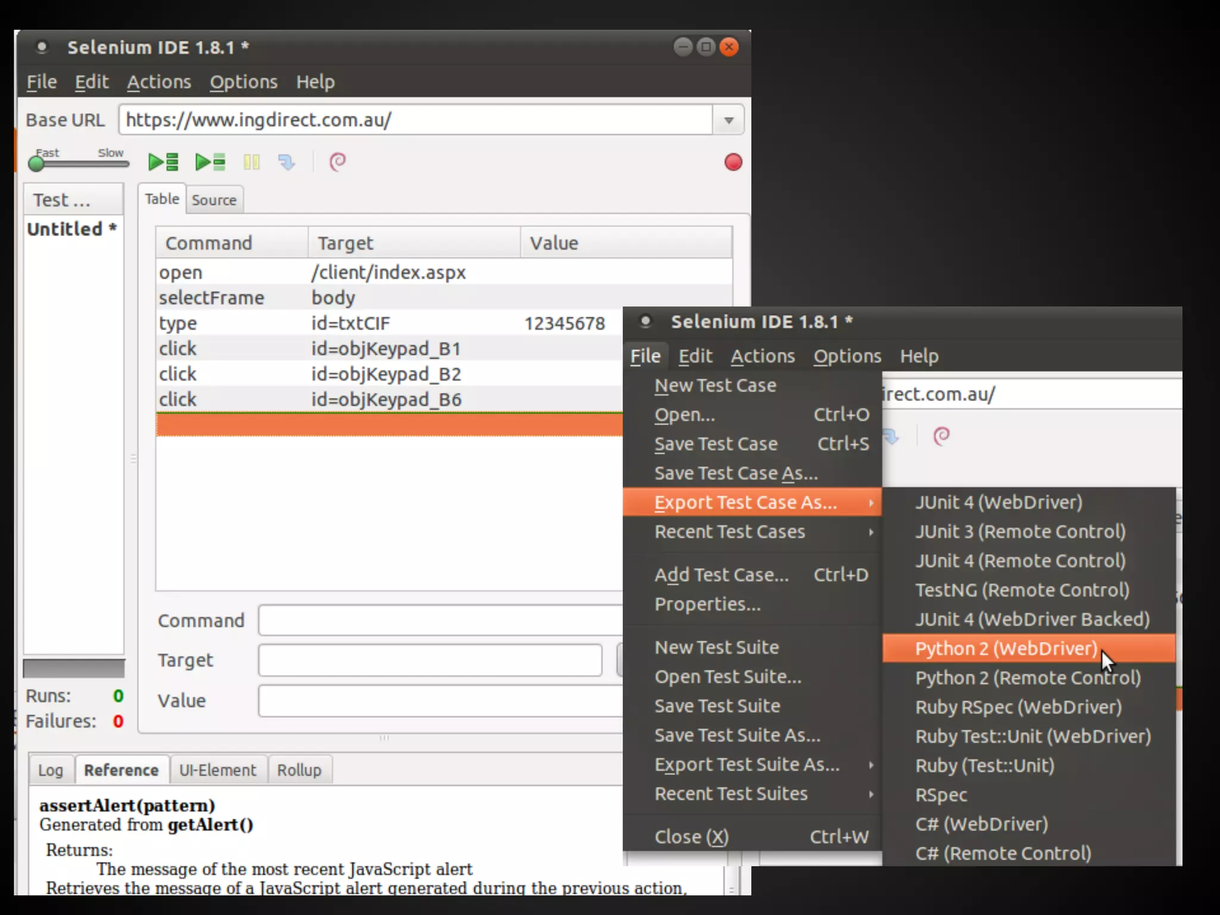Select the Untitled test case

click(x=72, y=229)
